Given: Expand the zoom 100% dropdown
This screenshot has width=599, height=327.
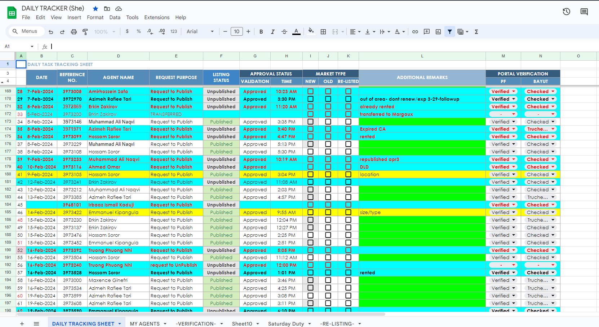Looking at the screenshot, I should 105,32.
